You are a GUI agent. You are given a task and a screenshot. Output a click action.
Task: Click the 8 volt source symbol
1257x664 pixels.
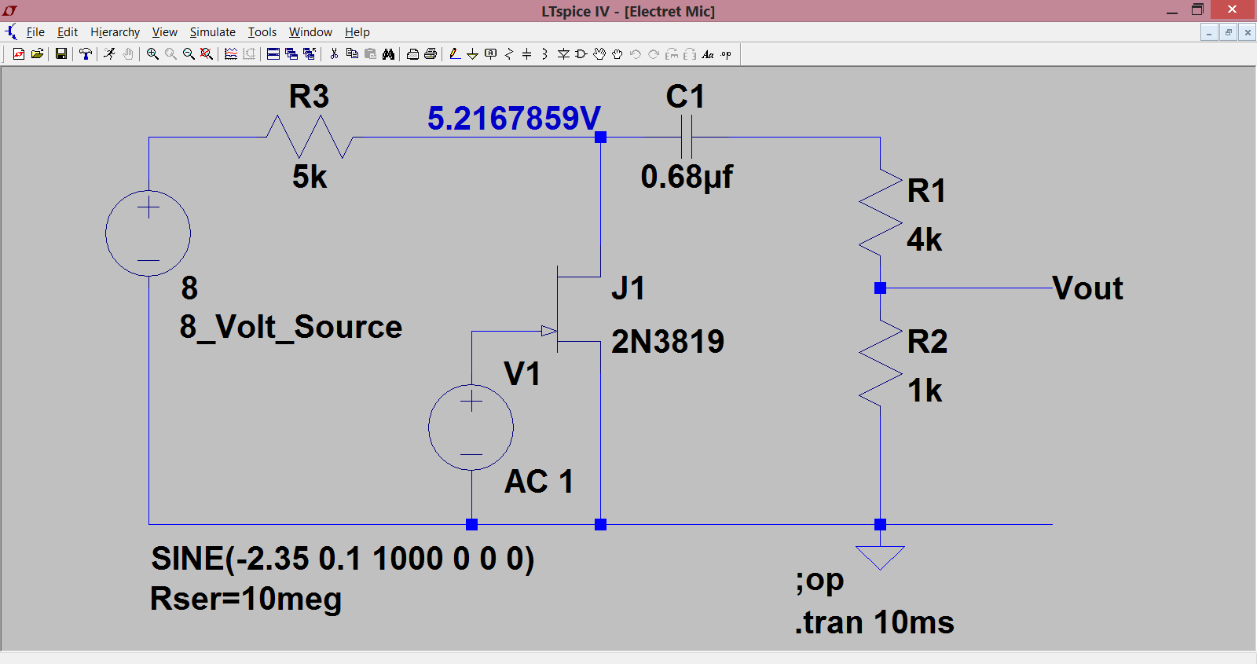148,233
